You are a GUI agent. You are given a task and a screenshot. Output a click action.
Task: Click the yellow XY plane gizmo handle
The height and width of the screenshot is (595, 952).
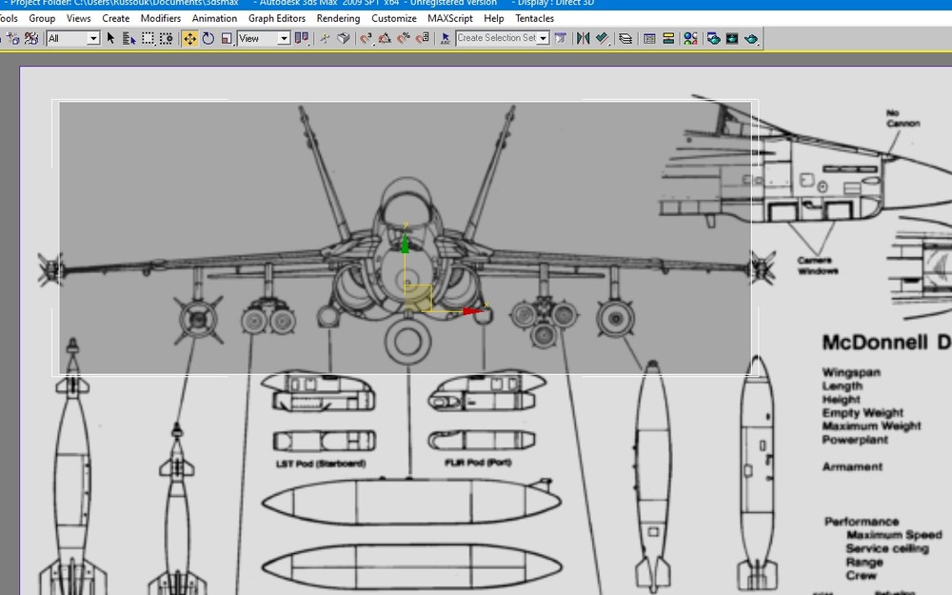(418, 298)
